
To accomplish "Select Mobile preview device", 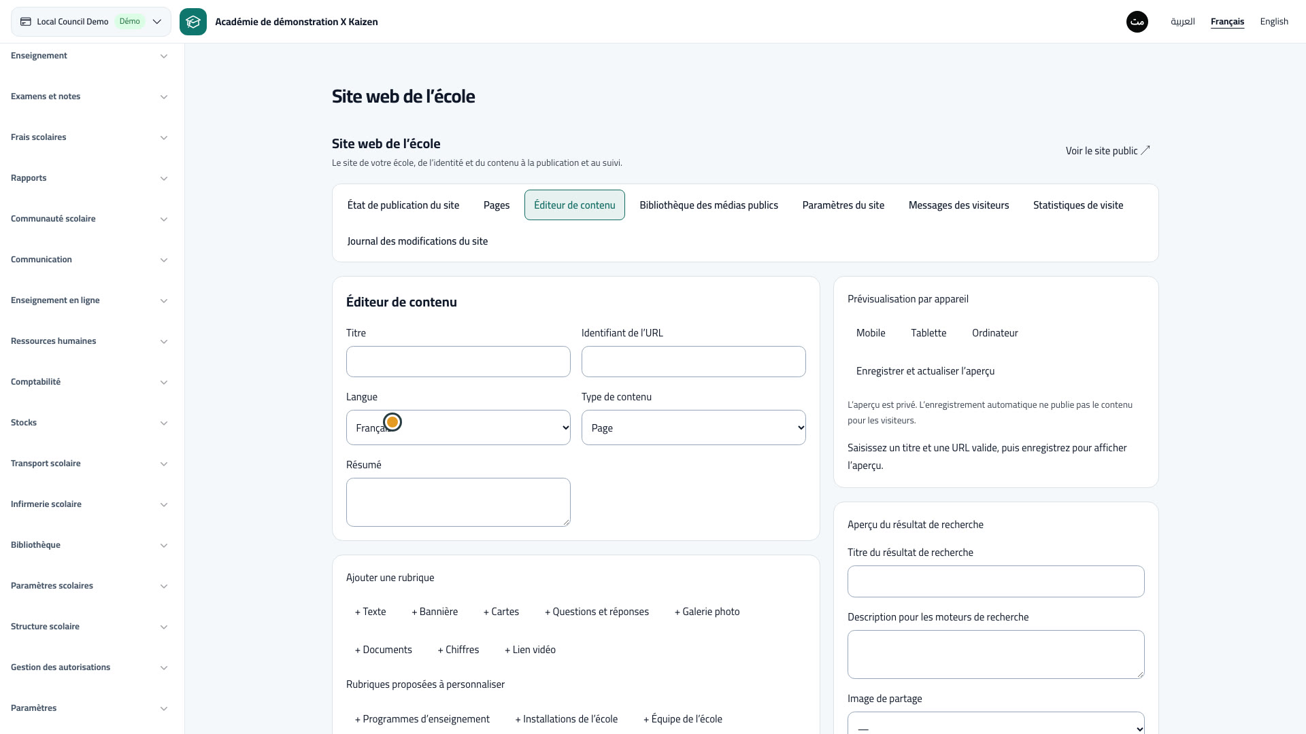I will tap(871, 333).
